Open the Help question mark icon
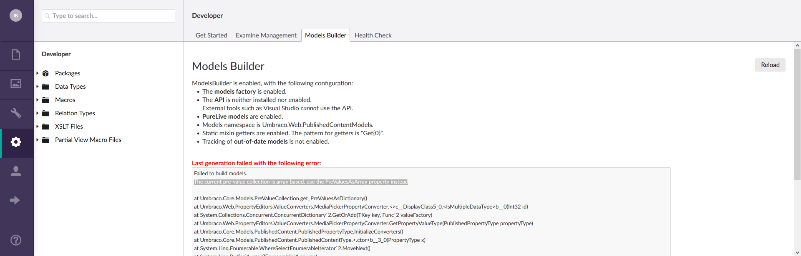This screenshot has height=256, width=801. click(x=16, y=240)
